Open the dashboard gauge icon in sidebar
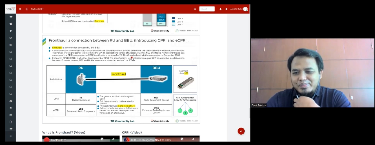Screen dimensions: 375x145 tap(11, 101)
